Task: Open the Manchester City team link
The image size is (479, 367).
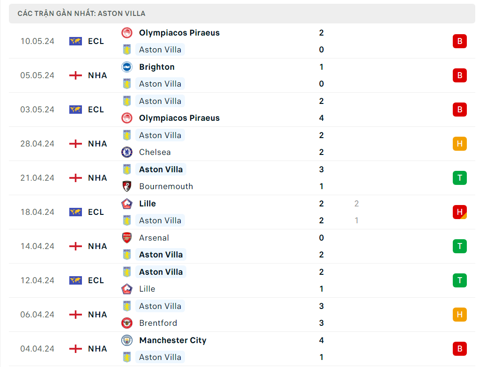Action: coord(172,340)
